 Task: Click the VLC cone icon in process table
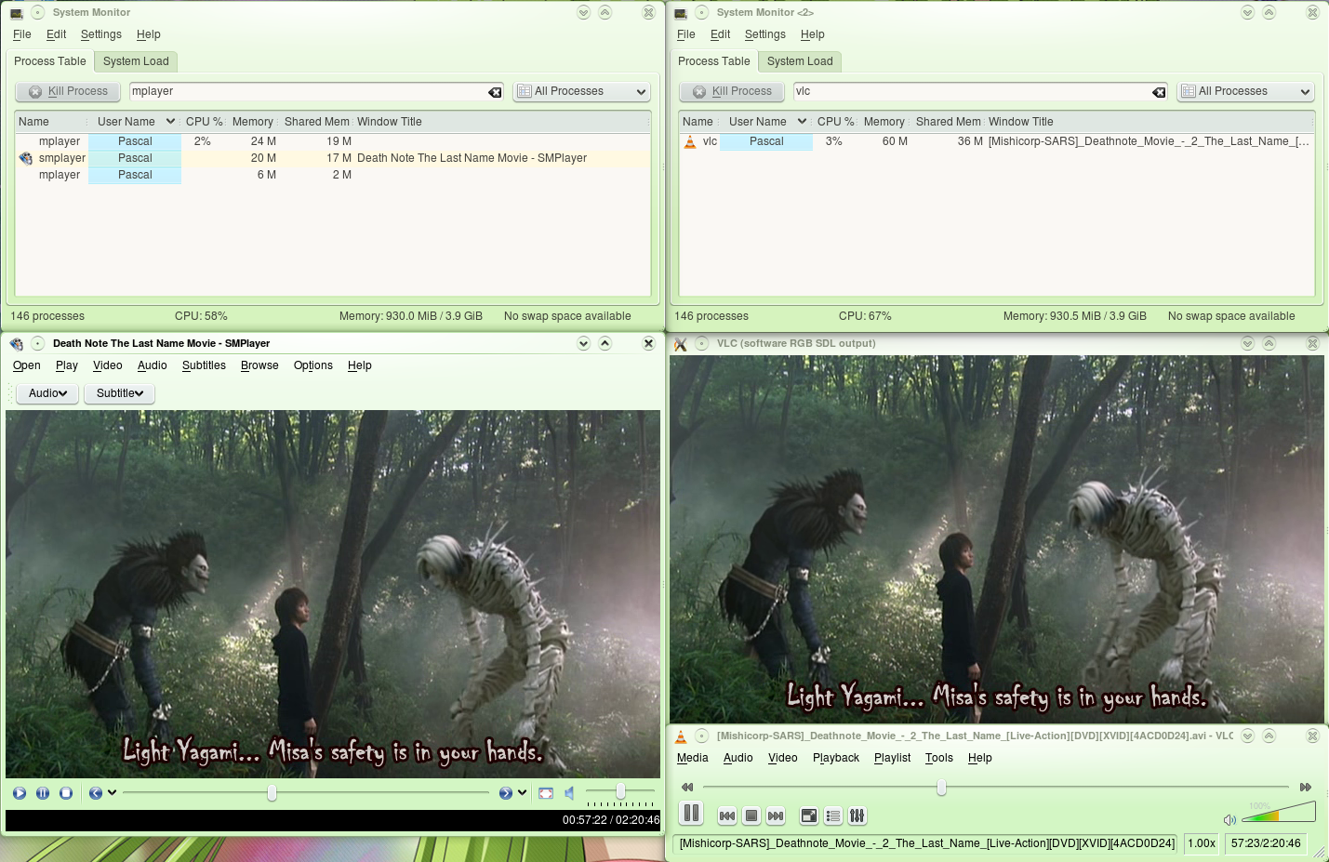[x=690, y=141]
